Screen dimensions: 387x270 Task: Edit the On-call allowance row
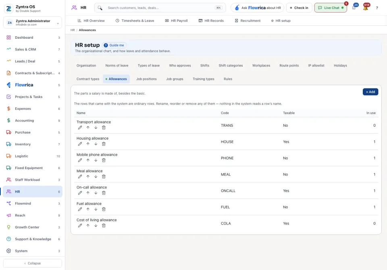80,193
